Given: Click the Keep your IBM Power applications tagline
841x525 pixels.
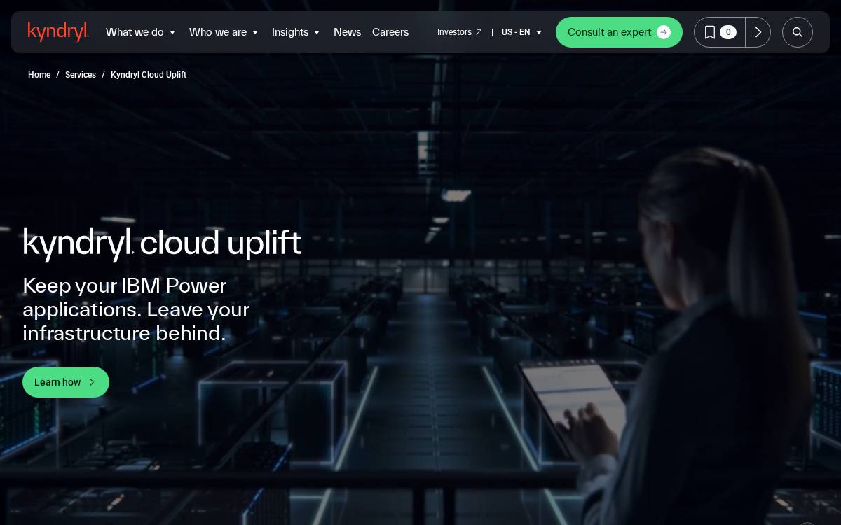Looking at the screenshot, I should click(136, 309).
